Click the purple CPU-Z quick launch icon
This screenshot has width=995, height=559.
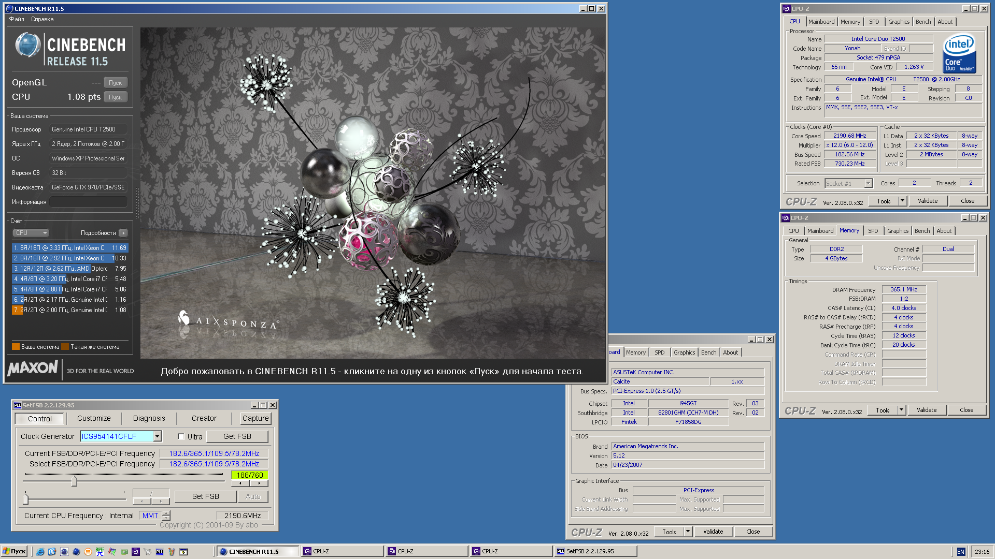(x=136, y=552)
